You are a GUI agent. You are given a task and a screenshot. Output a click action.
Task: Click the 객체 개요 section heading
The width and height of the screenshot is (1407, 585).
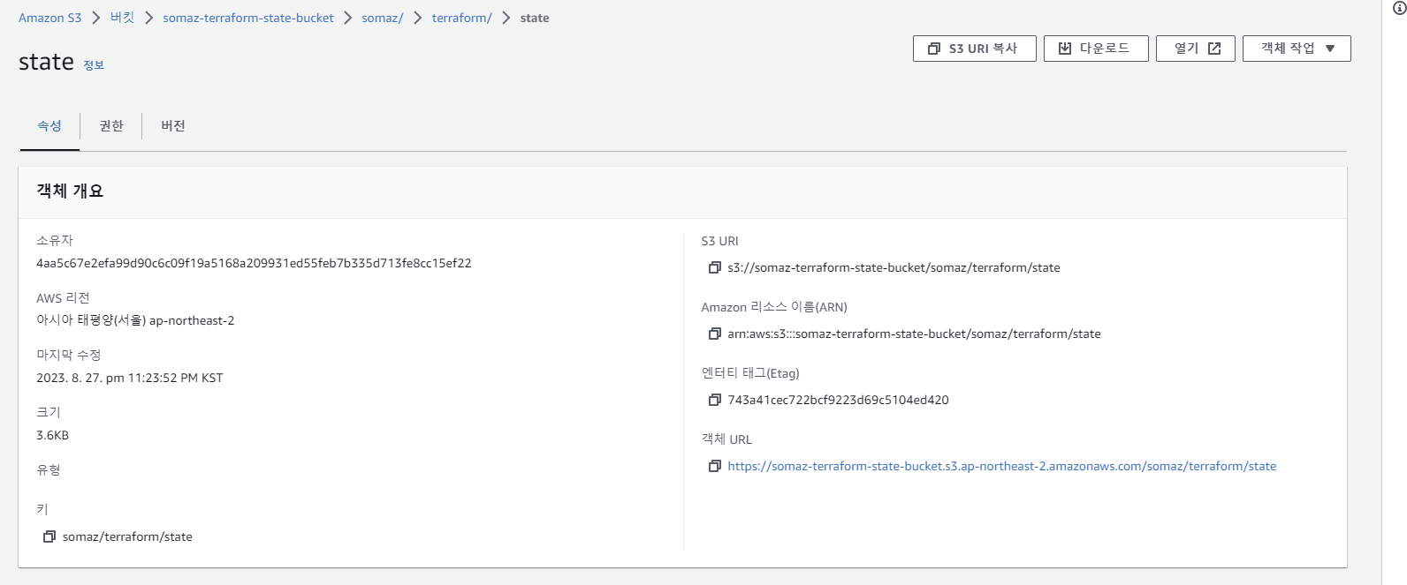coord(70,191)
